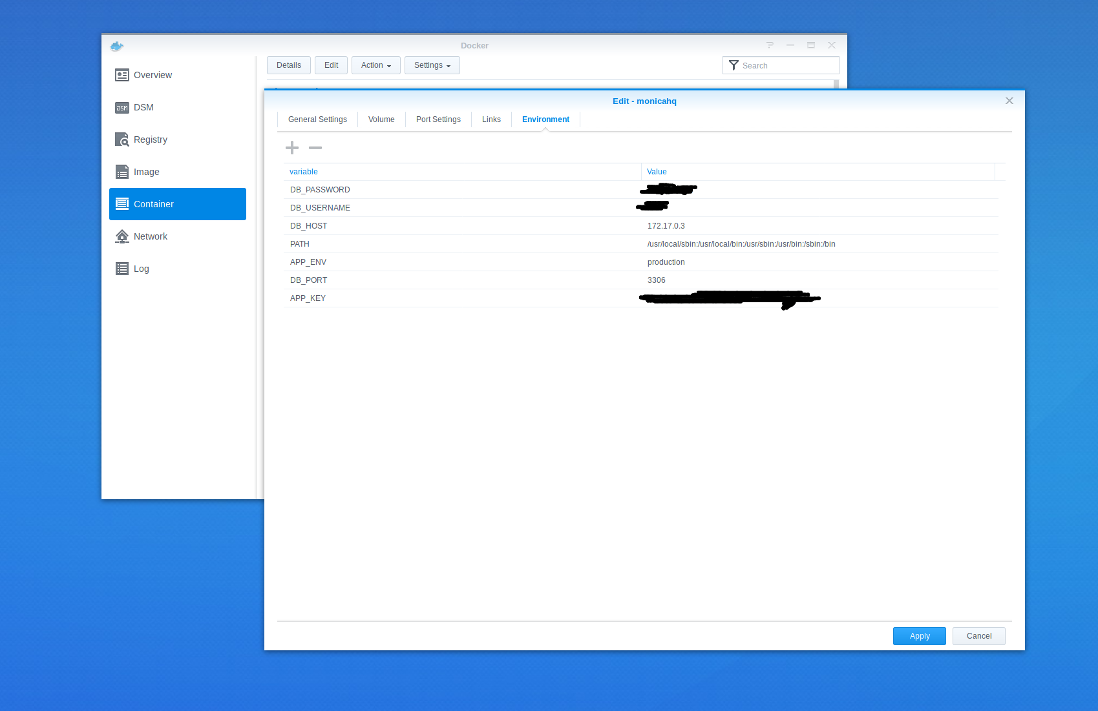Open the Registry sidebar icon
1098x711 pixels.
point(121,139)
